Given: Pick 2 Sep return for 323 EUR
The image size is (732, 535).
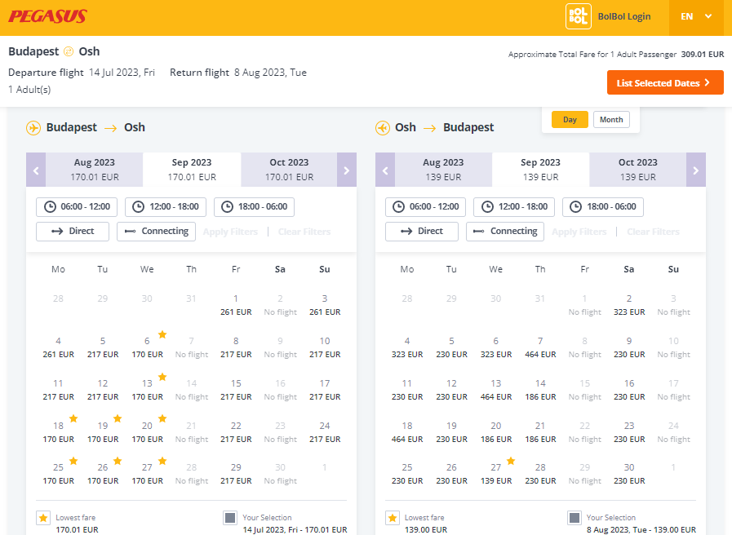Looking at the screenshot, I should coord(629,305).
